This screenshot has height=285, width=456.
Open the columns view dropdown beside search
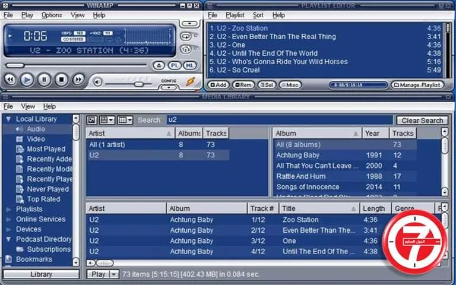point(125,120)
